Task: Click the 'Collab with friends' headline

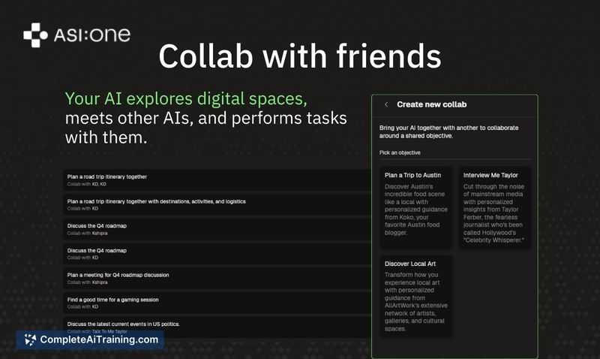Action: click(300, 56)
